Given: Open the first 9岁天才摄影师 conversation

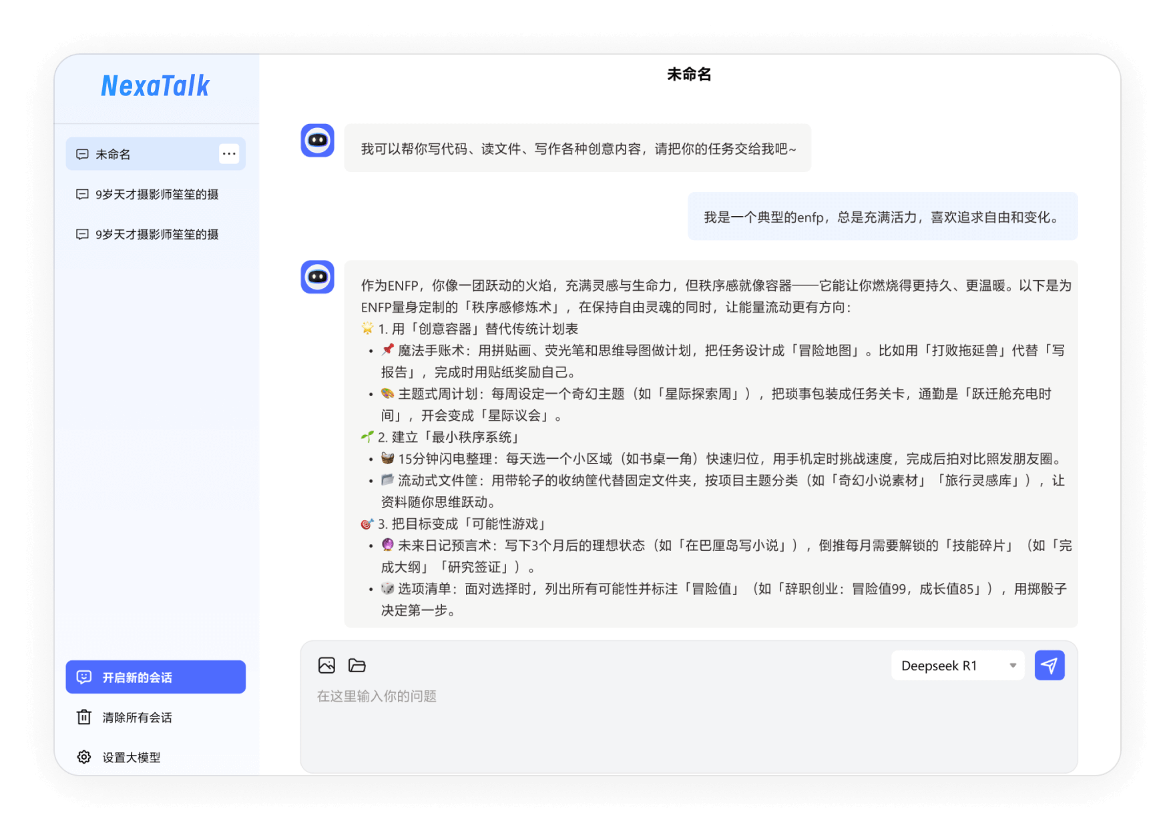Looking at the screenshot, I should (x=156, y=194).
